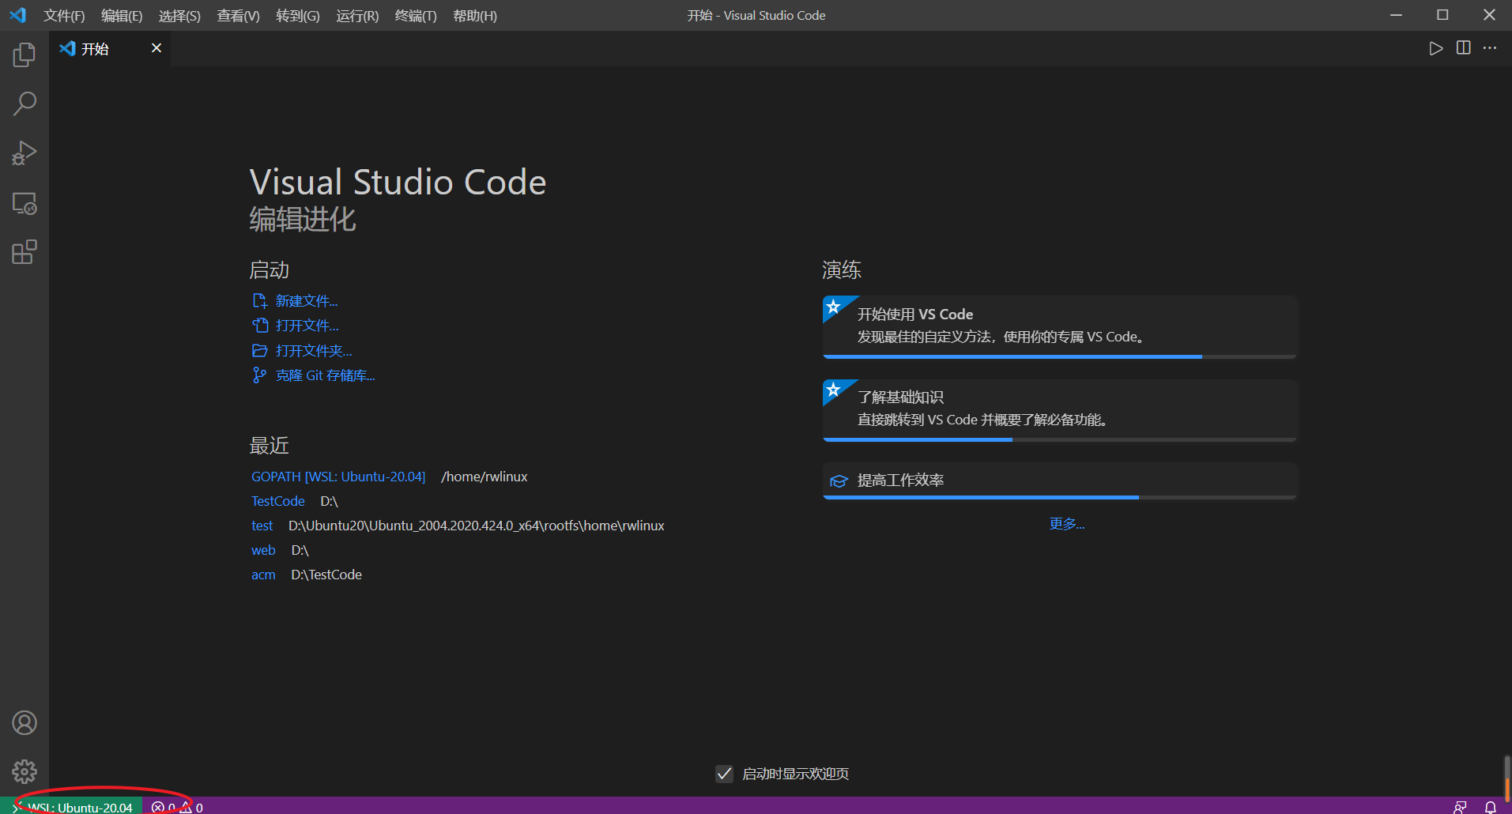Open recent test folder link
Screen dimensions: 1512x814
(262, 526)
